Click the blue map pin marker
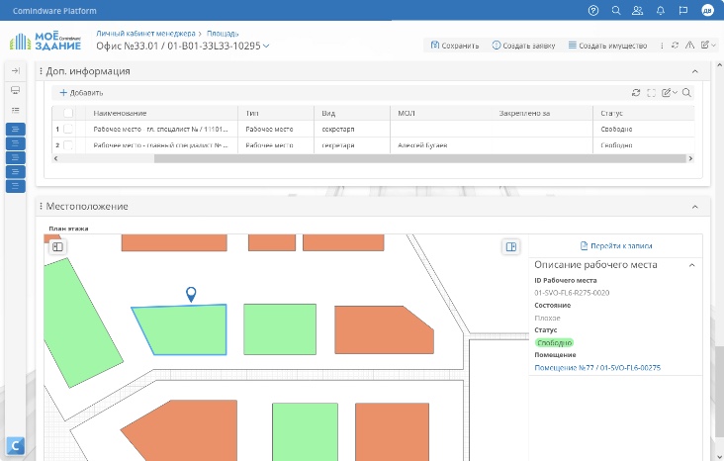 pyautogui.click(x=191, y=294)
